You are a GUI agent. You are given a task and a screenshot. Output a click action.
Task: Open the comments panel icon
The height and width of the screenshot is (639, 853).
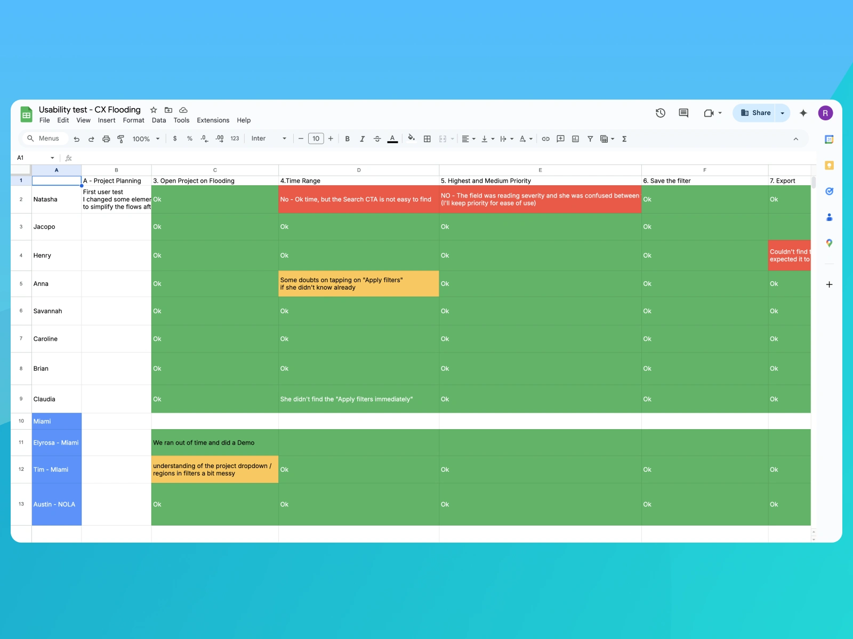click(x=683, y=113)
